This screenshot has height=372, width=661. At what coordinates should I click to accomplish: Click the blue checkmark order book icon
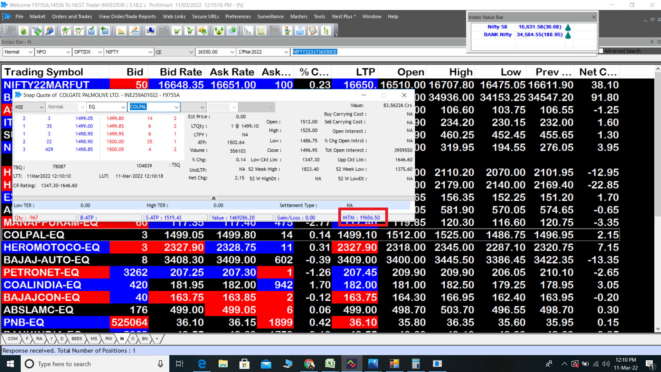[92, 31]
